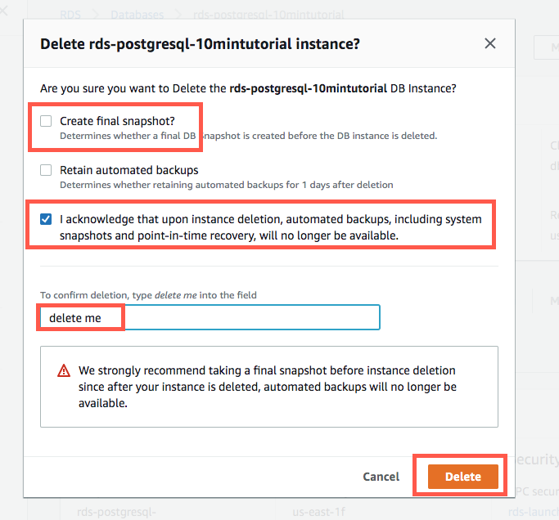Close the delete instance dialog with X
Image resolution: width=559 pixels, height=520 pixels.
[490, 43]
